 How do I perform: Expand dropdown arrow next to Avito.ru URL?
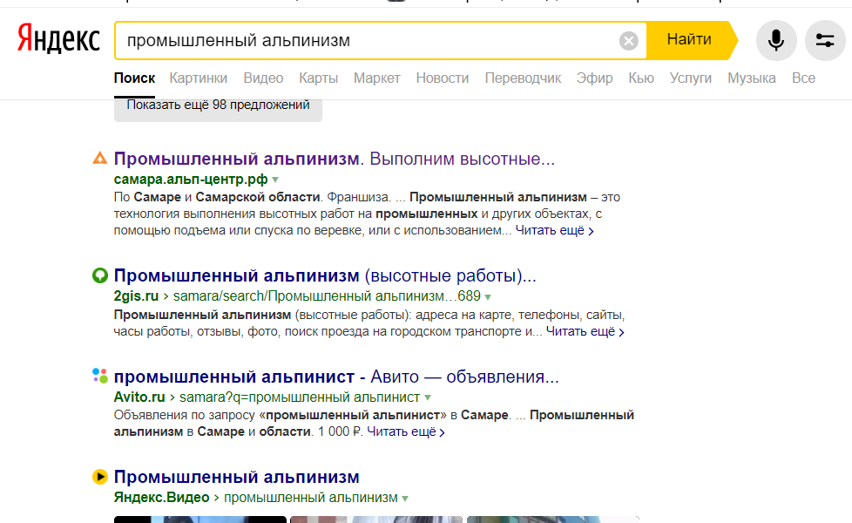(428, 398)
